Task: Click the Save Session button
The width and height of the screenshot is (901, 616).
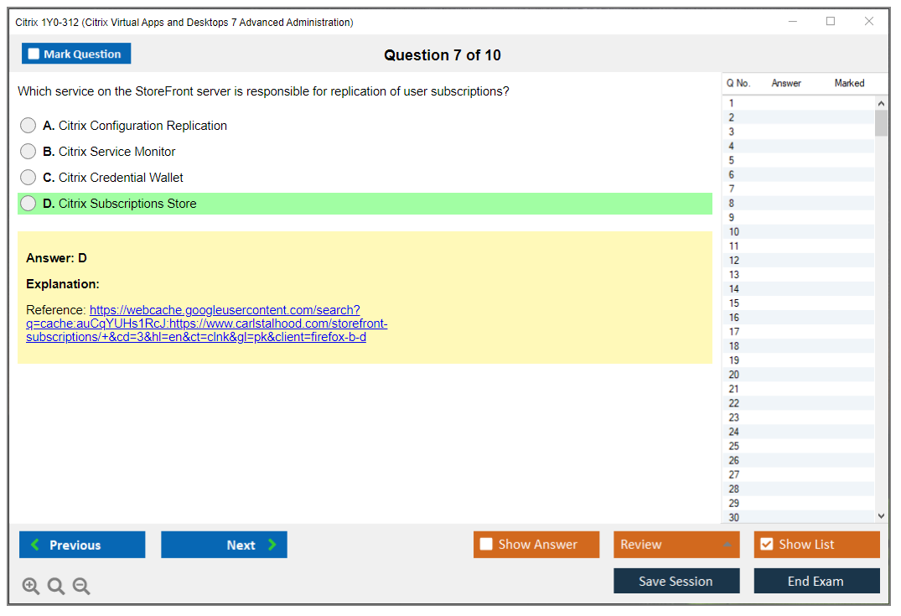Action: click(676, 581)
